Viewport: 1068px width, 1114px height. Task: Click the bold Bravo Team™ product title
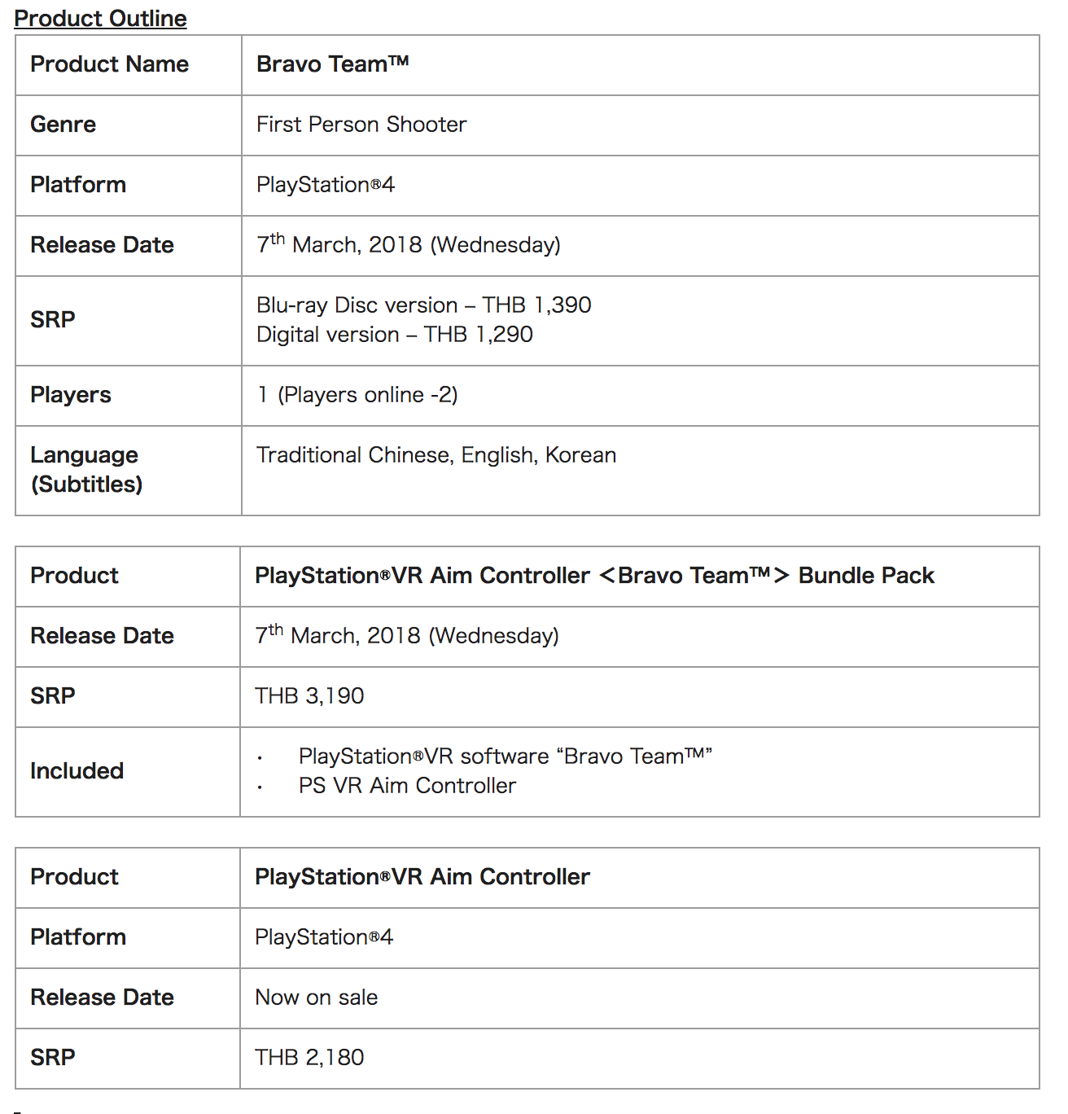332,64
